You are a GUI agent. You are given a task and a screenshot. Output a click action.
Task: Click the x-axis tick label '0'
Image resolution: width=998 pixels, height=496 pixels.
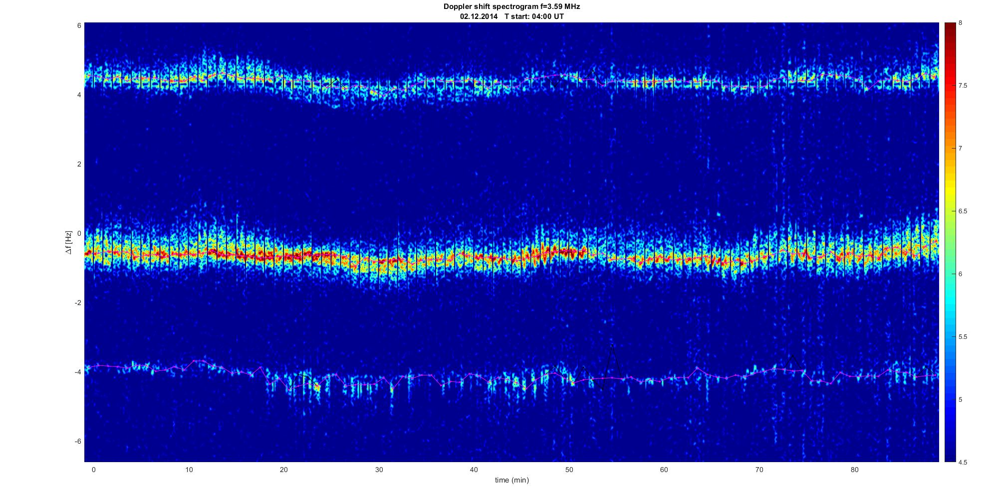pos(94,470)
